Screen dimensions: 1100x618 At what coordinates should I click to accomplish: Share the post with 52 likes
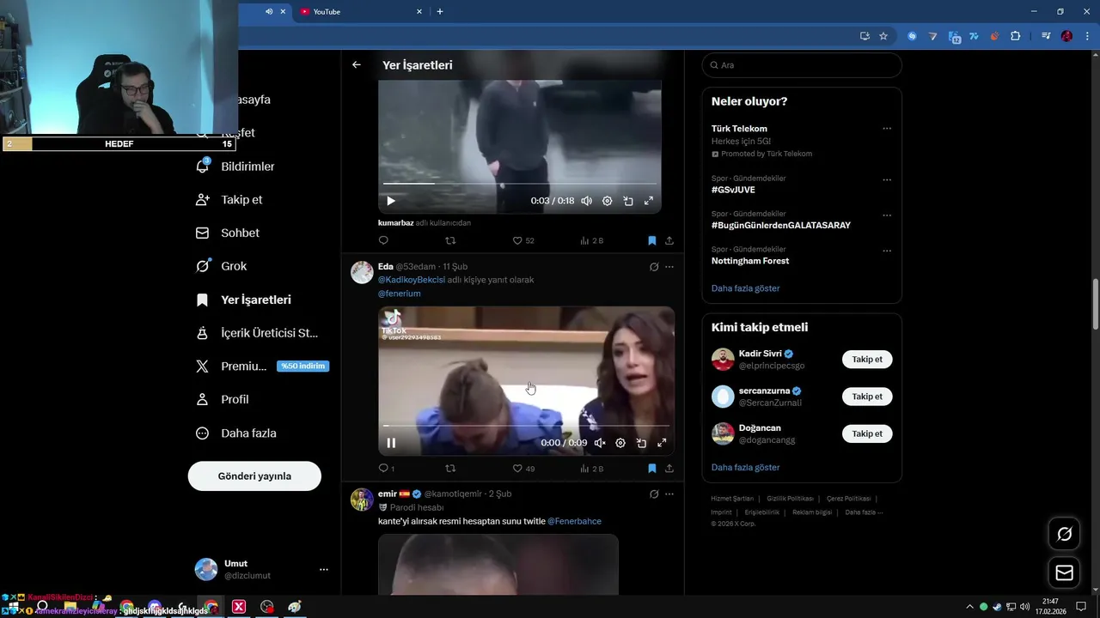(x=669, y=240)
